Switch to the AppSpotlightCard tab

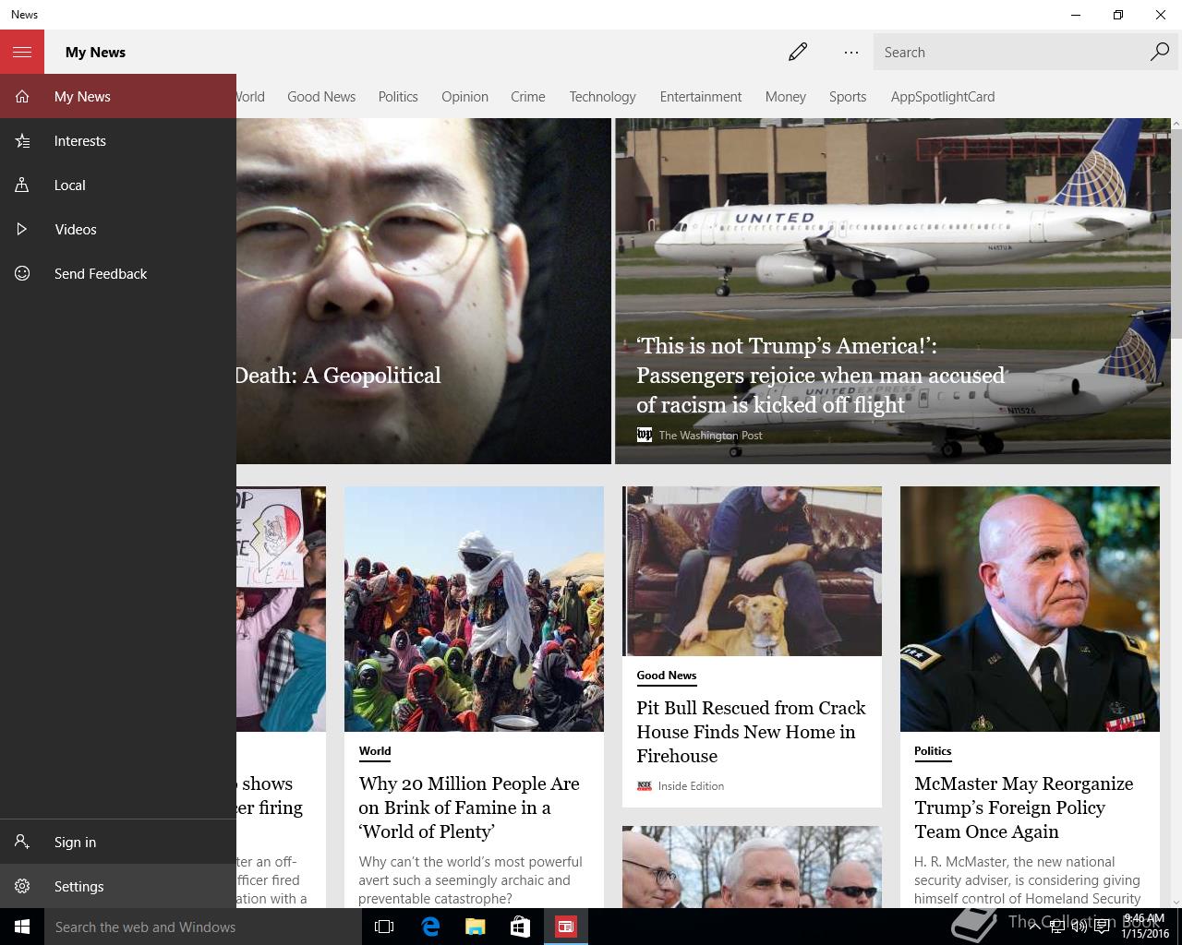point(943,96)
